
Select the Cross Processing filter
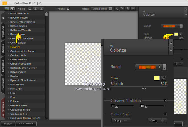point(21,64)
